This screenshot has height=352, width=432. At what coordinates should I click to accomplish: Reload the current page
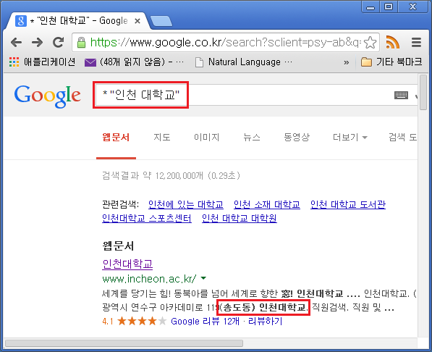(59, 42)
